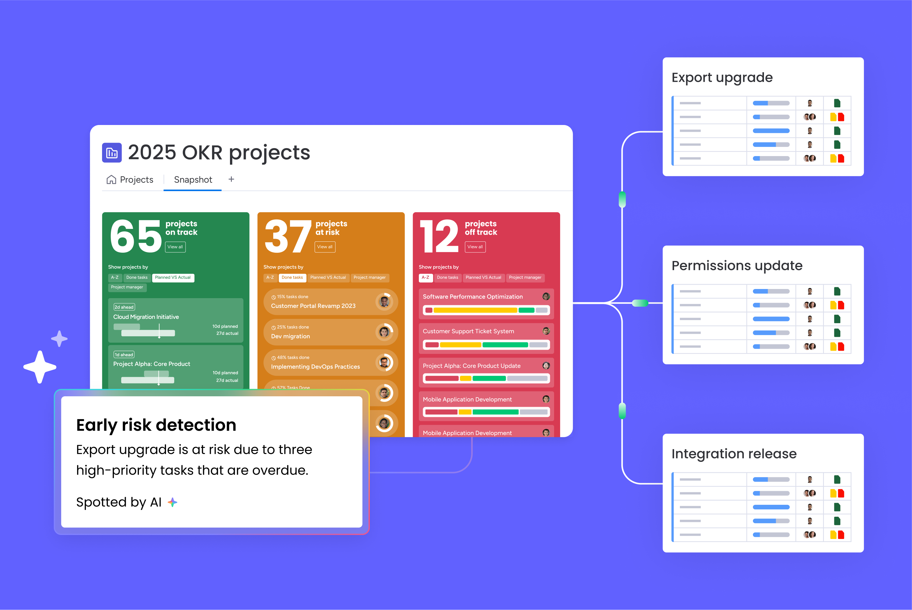Click Customer Portal Revamp 2023 manager avatar
This screenshot has height=610, width=912.
point(384,301)
